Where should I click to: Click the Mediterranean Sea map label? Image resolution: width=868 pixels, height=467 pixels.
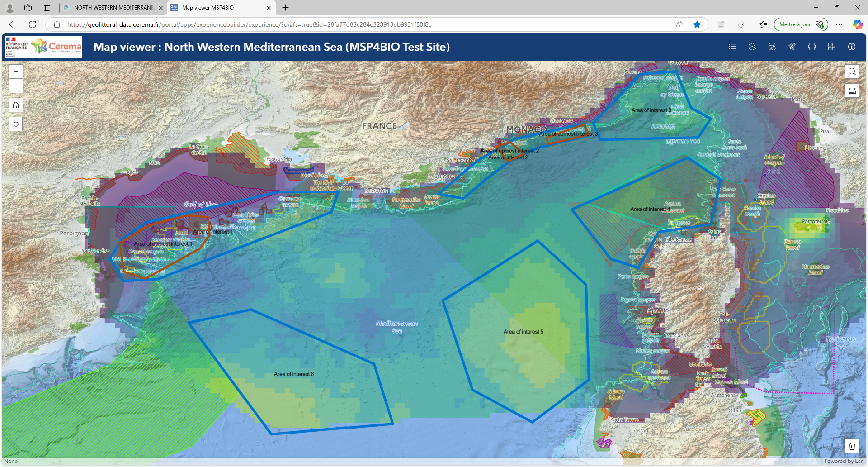pyautogui.click(x=397, y=327)
